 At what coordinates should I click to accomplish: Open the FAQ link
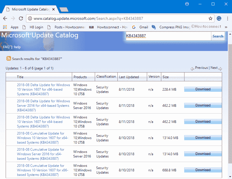coord(6,47)
